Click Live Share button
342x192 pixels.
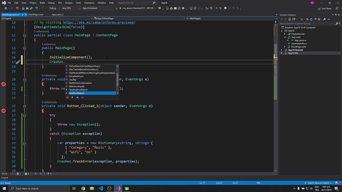[325, 9]
